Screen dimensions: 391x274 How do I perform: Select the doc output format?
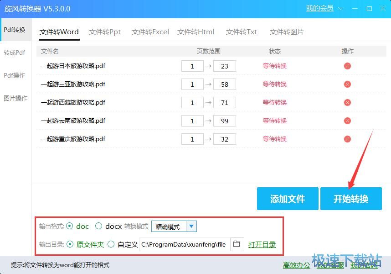coord(70,226)
